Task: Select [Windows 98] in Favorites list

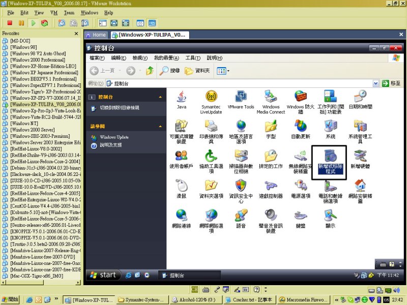Action: [23, 47]
